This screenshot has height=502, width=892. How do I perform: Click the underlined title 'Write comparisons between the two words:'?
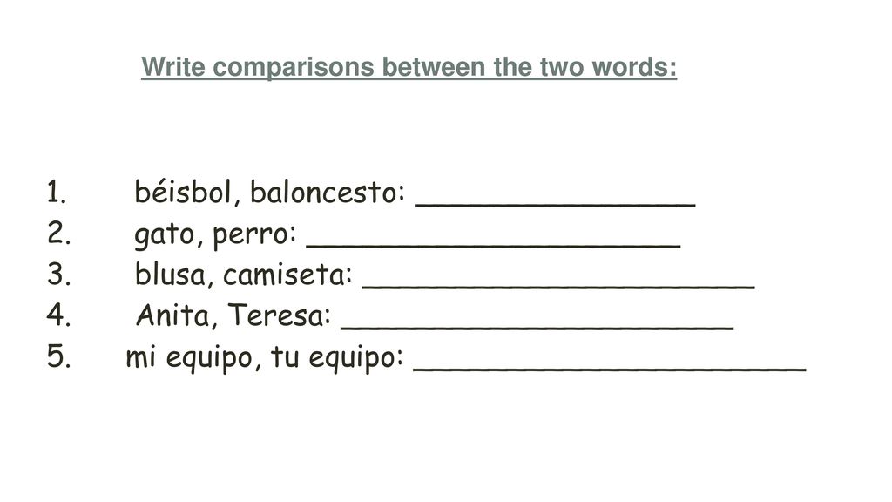409,68
